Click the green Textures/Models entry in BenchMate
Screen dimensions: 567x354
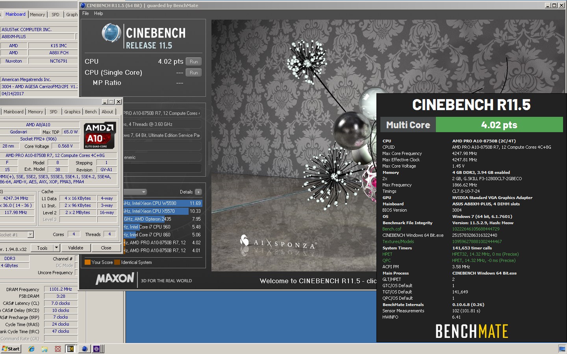(398, 242)
